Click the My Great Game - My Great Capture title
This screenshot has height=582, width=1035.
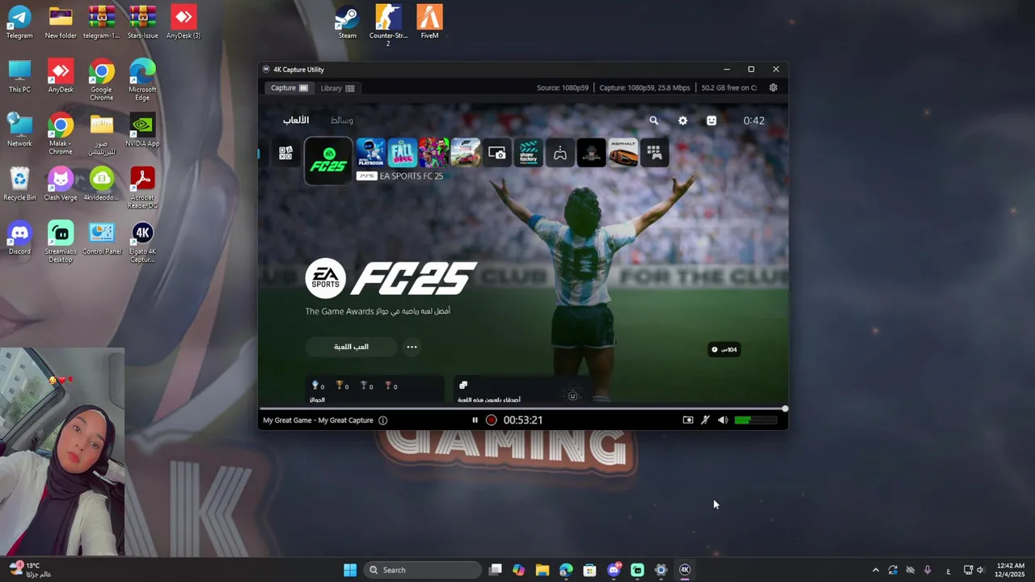(318, 420)
